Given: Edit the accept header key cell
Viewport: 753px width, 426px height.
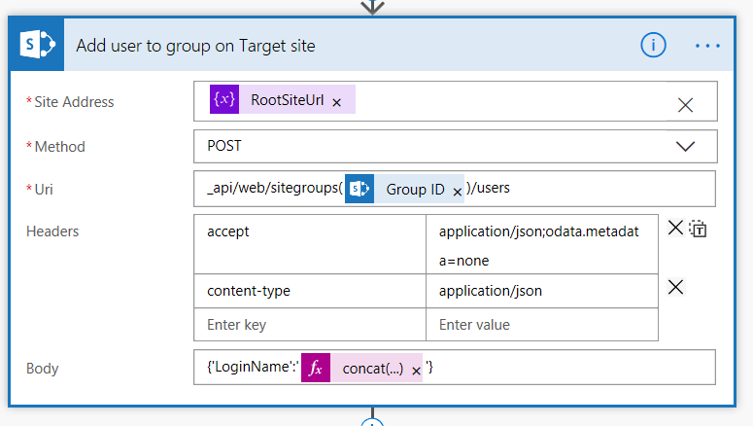Looking at the screenshot, I should pos(310,232).
